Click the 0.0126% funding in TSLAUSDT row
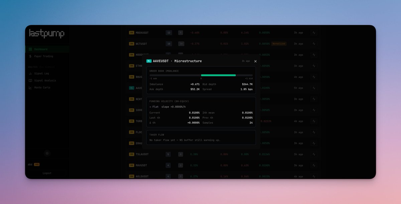 click(264, 154)
